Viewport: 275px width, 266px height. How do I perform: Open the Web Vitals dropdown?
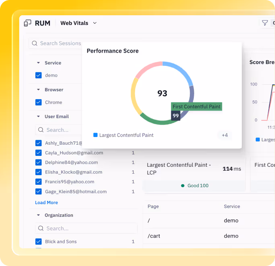click(x=78, y=23)
